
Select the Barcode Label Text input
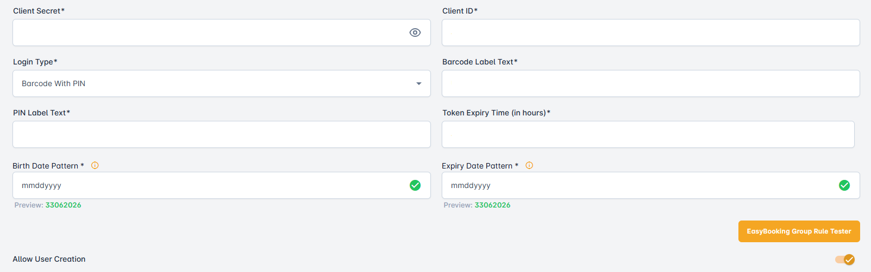tap(650, 83)
